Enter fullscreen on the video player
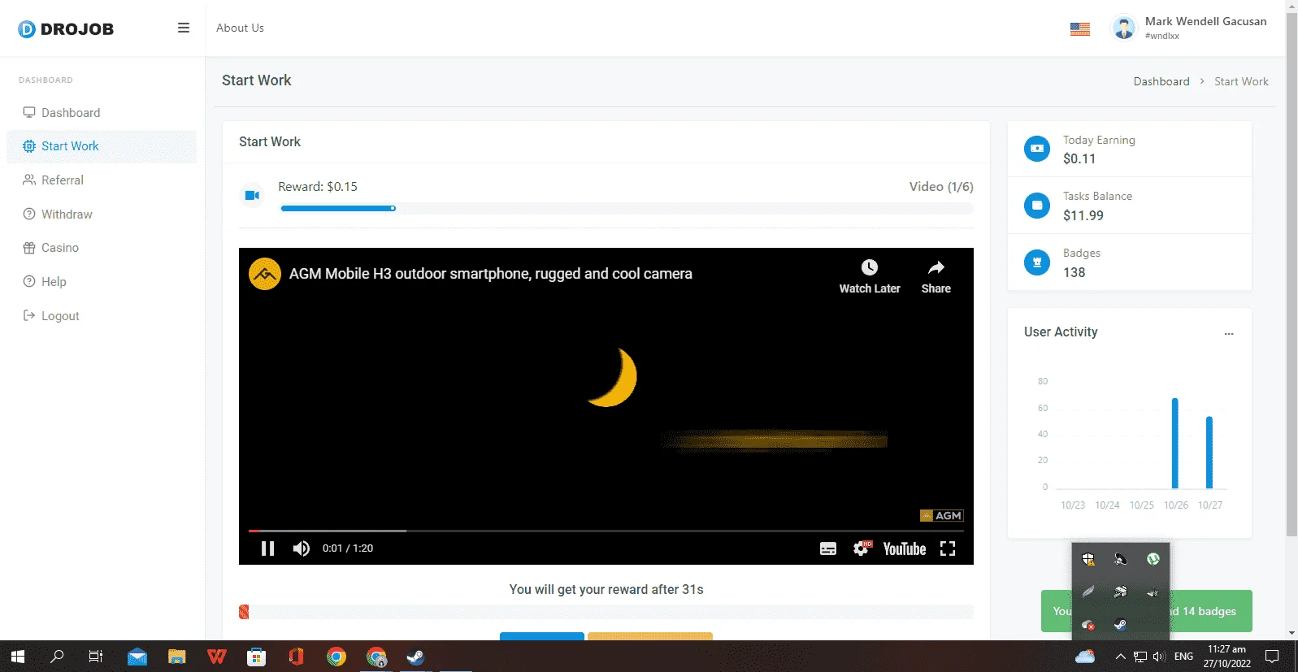The height and width of the screenshot is (672, 1298). point(948,548)
